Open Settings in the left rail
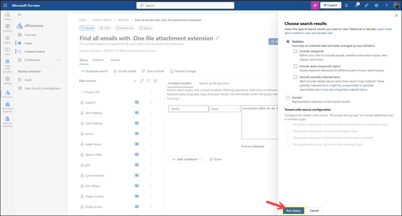The height and width of the screenshot is (216, 402). (7, 80)
